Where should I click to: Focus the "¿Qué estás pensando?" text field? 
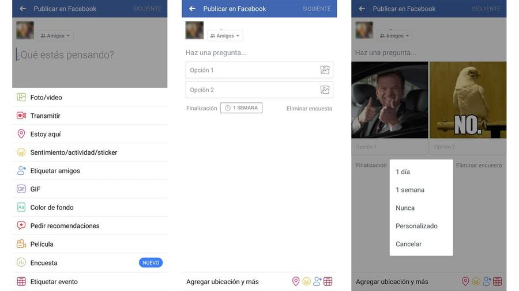pyautogui.click(x=66, y=55)
